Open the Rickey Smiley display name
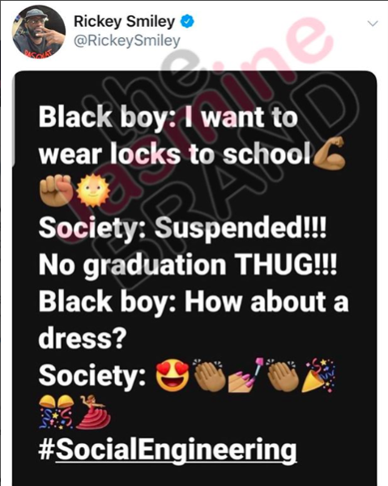Viewport: 388px width, 486px height. [124, 22]
